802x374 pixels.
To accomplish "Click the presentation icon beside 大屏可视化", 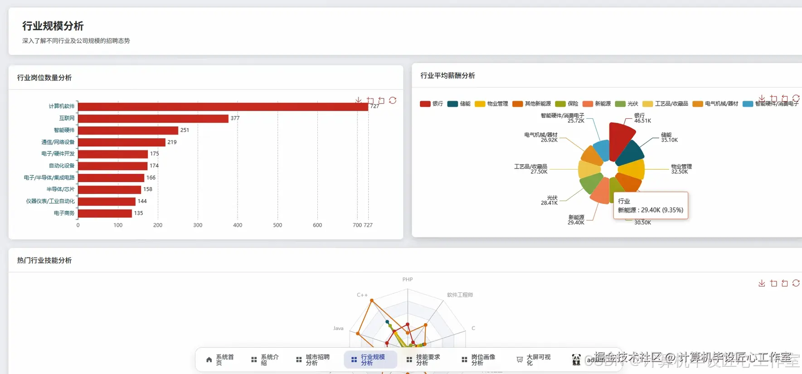I will pos(520,360).
